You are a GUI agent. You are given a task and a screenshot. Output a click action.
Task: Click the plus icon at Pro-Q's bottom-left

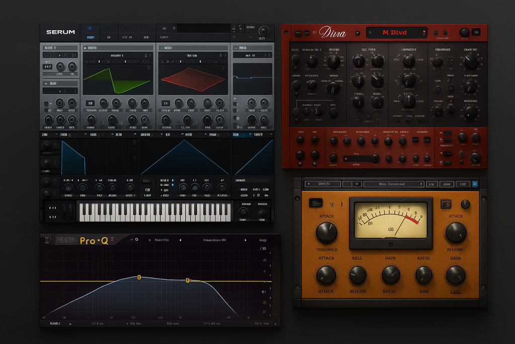(x=70, y=324)
